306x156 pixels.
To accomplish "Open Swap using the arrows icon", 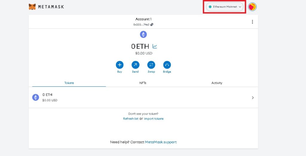I will point(151,65).
